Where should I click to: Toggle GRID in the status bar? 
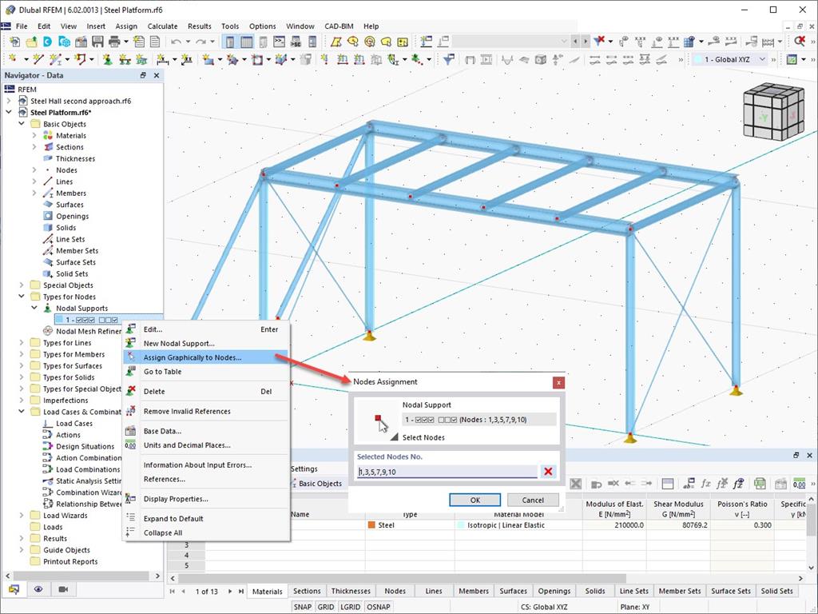(326, 607)
